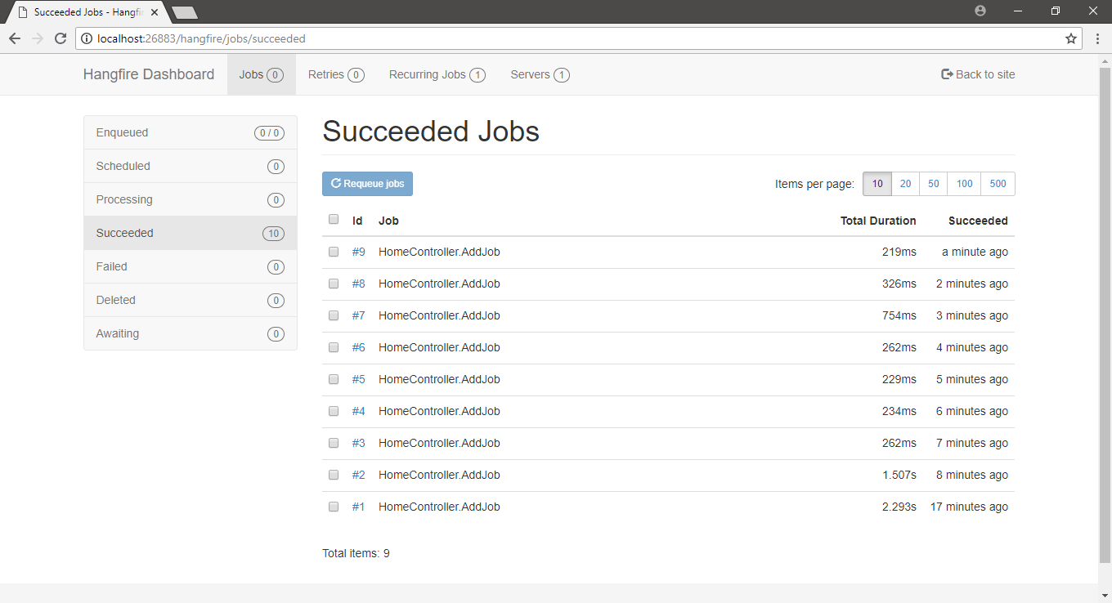Close the Succeeded Jobs browser tab
1112x603 pixels.
155,12
